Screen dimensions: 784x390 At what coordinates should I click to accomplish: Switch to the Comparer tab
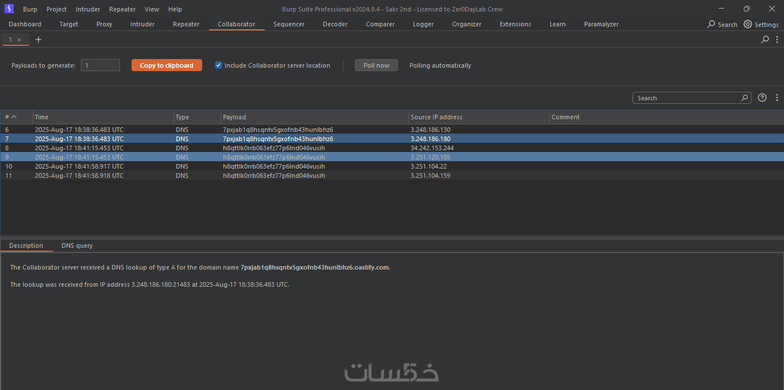380,24
